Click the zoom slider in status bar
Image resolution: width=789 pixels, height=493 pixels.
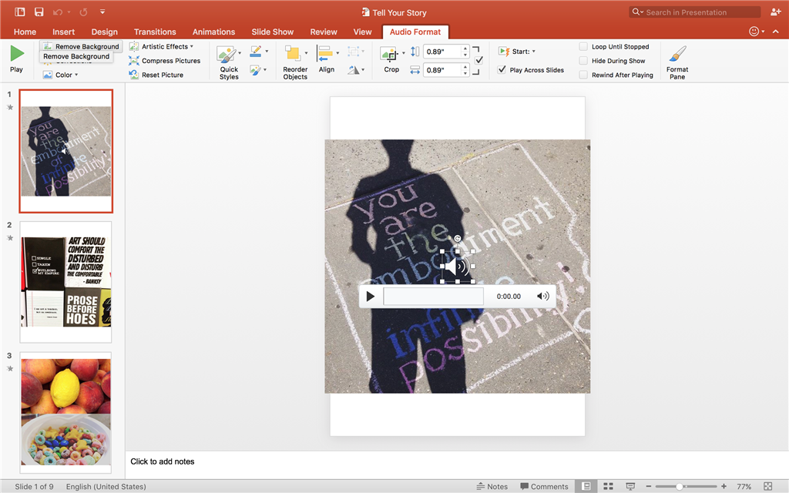(680, 487)
